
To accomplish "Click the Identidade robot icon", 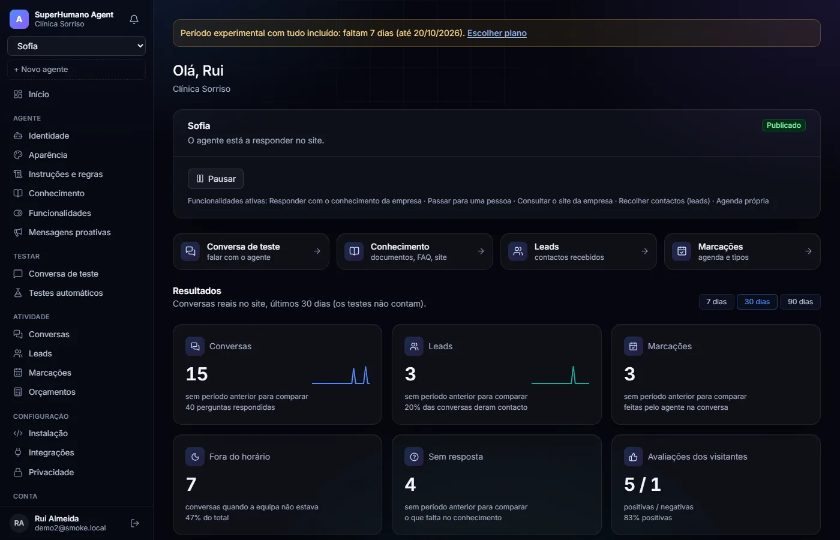I will 18,136.
